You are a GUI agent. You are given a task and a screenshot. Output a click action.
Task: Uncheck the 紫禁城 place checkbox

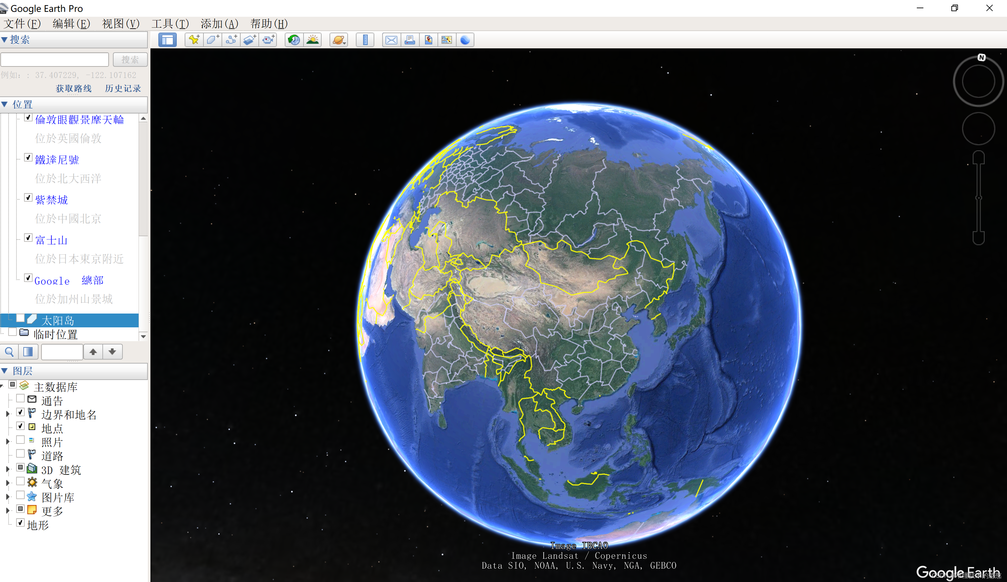pyautogui.click(x=28, y=198)
